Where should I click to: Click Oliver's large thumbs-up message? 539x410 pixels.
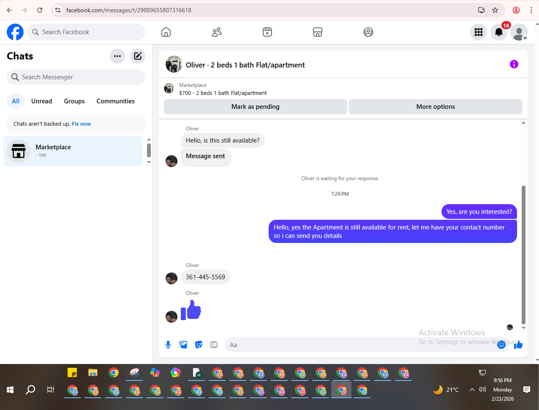click(x=191, y=310)
